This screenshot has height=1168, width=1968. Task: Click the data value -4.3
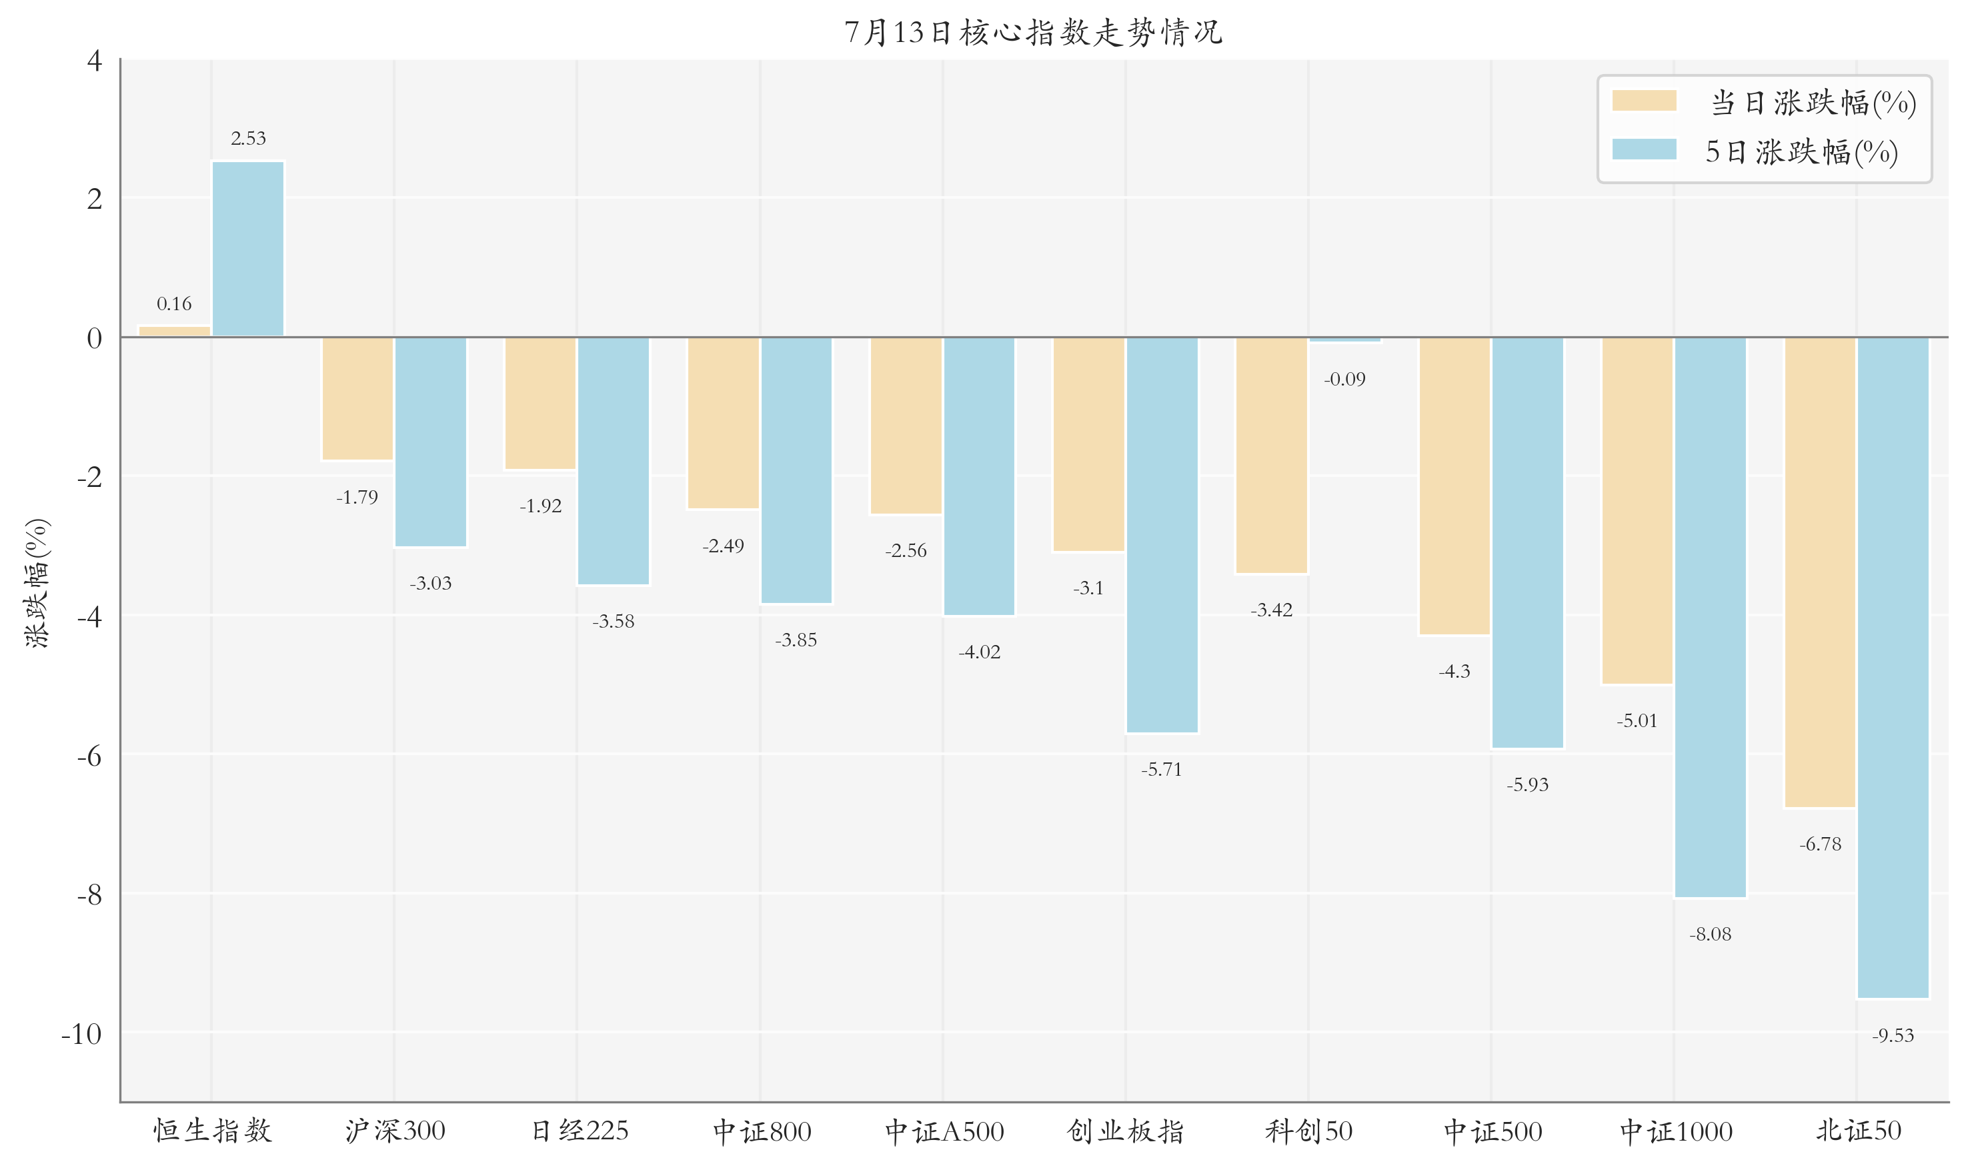(x=1454, y=670)
